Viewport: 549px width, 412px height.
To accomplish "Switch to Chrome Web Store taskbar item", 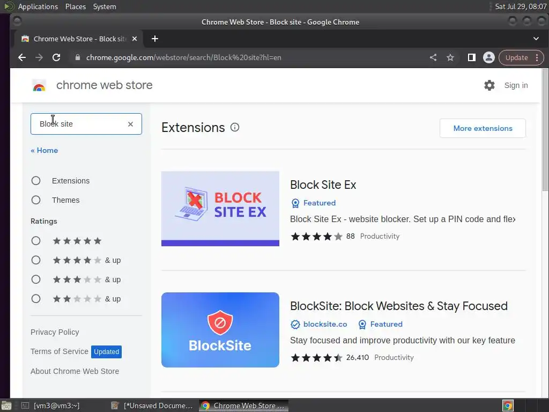I will point(244,406).
